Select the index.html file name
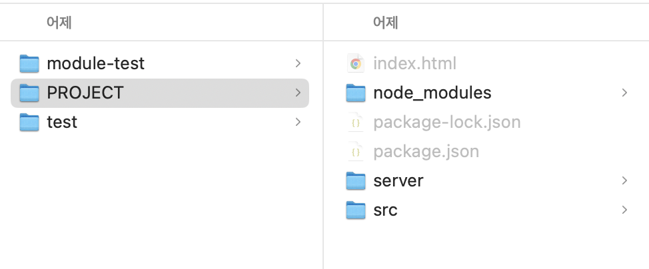Screen dimensions: 649x269 (414, 64)
